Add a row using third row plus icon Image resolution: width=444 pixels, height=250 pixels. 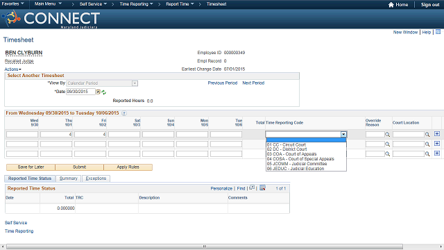[437, 153]
